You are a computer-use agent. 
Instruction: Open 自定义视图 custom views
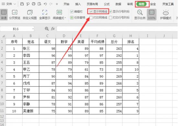coord(30,15)
